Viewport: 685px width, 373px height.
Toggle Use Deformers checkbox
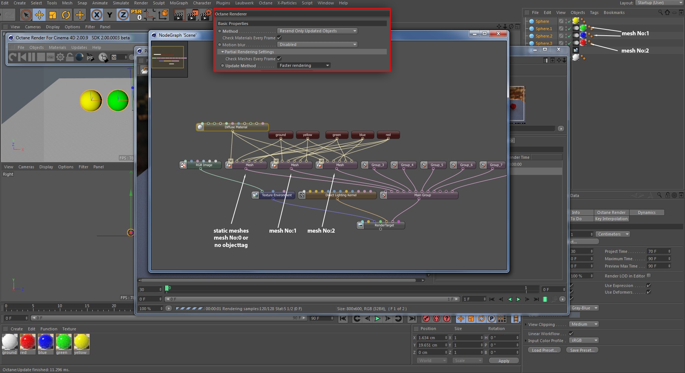pos(649,292)
